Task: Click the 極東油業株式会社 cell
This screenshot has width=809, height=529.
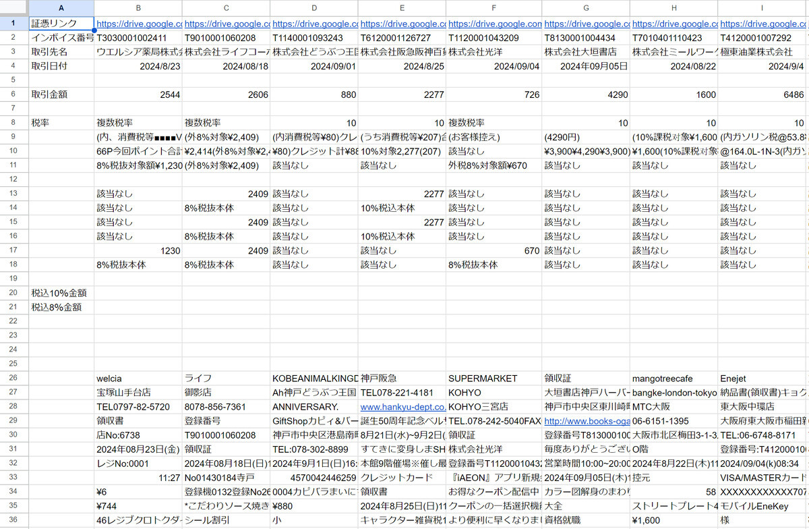Action: coord(762,52)
